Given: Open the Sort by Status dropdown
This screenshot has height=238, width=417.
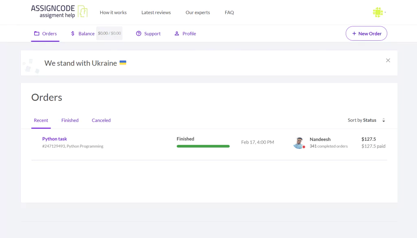Looking at the screenshot, I should 366,120.
